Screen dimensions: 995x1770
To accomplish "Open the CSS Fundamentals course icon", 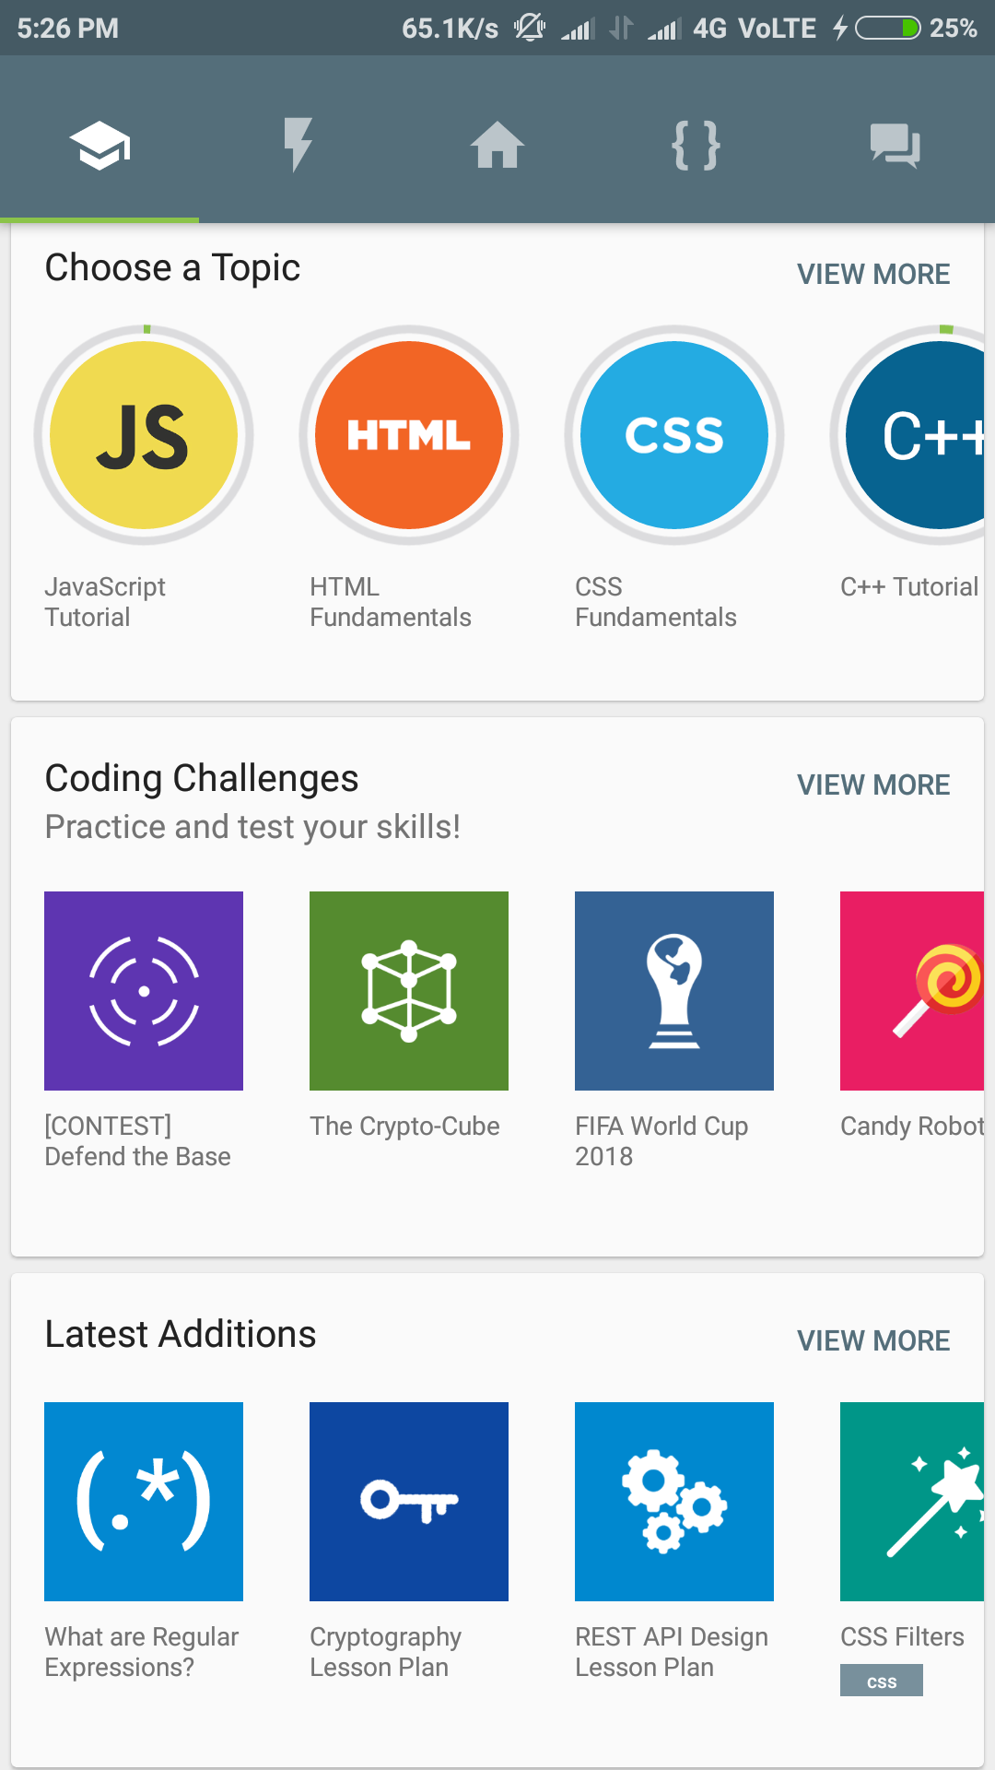I will coord(674,435).
